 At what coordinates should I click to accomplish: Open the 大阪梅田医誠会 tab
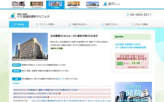tap(92, 5)
